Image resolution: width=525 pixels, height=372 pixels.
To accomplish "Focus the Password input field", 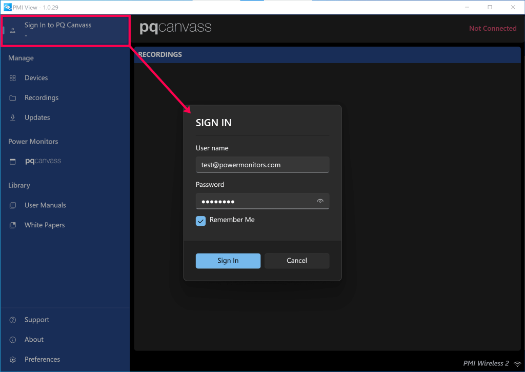I will pos(254,201).
